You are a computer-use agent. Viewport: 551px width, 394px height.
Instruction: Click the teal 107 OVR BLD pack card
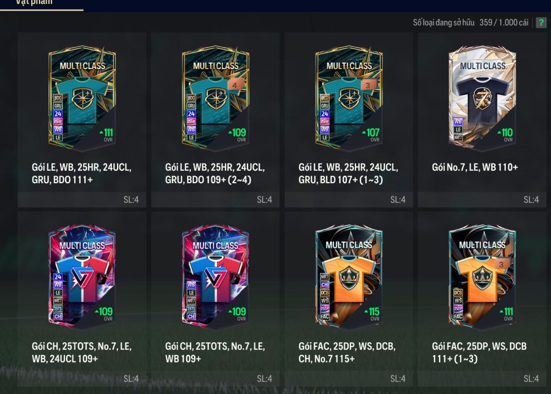point(349,97)
